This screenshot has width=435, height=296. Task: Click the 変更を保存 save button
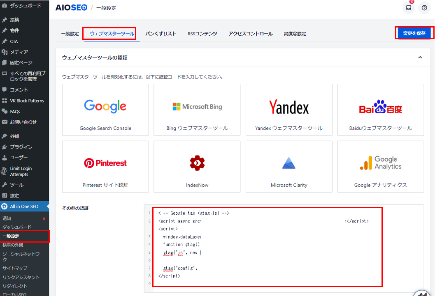click(x=414, y=33)
